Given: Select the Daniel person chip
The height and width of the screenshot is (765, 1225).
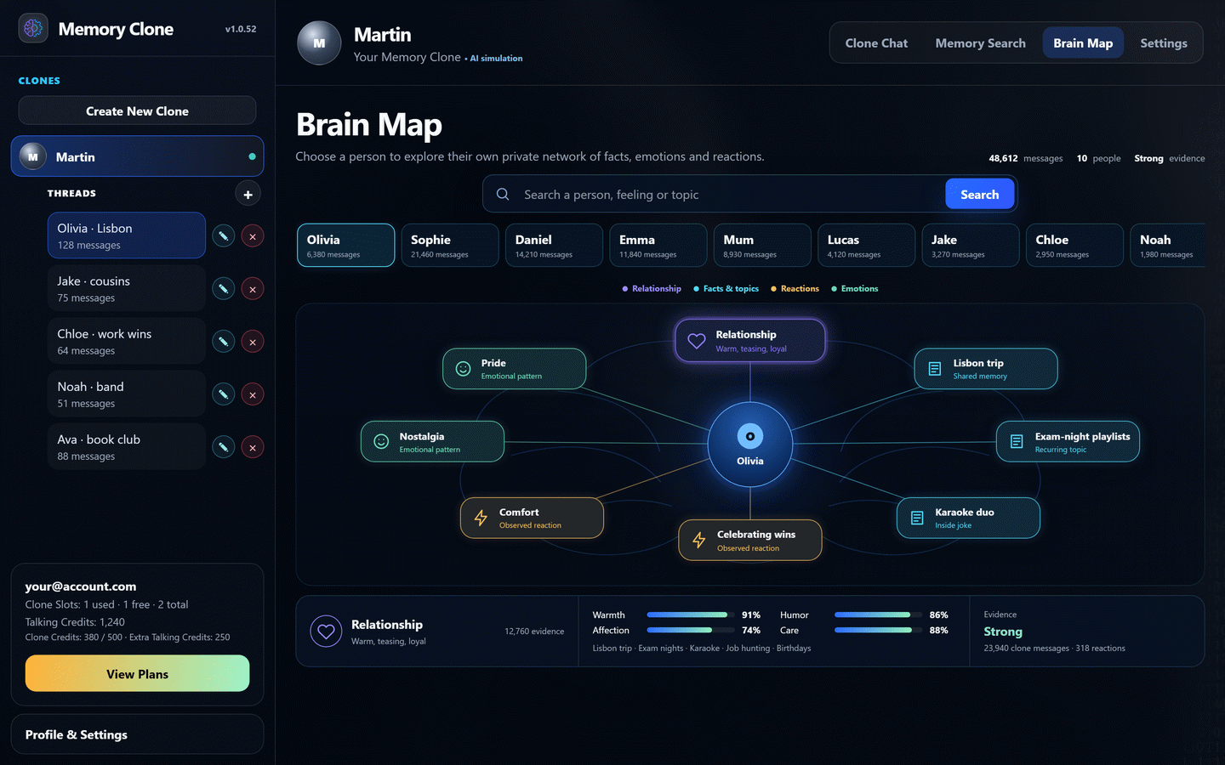Looking at the screenshot, I should [x=554, y=245].
